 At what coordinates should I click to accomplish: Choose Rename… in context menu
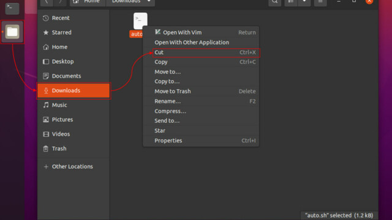point(201,101)
